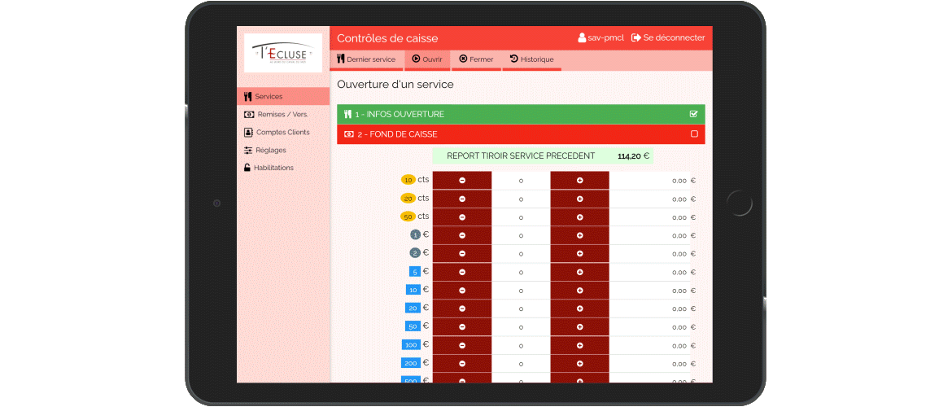Click the REPORT TIROIR SERVICE PRECEDENT banner
This screenshot has height=407, width=952.
[543, 155]
